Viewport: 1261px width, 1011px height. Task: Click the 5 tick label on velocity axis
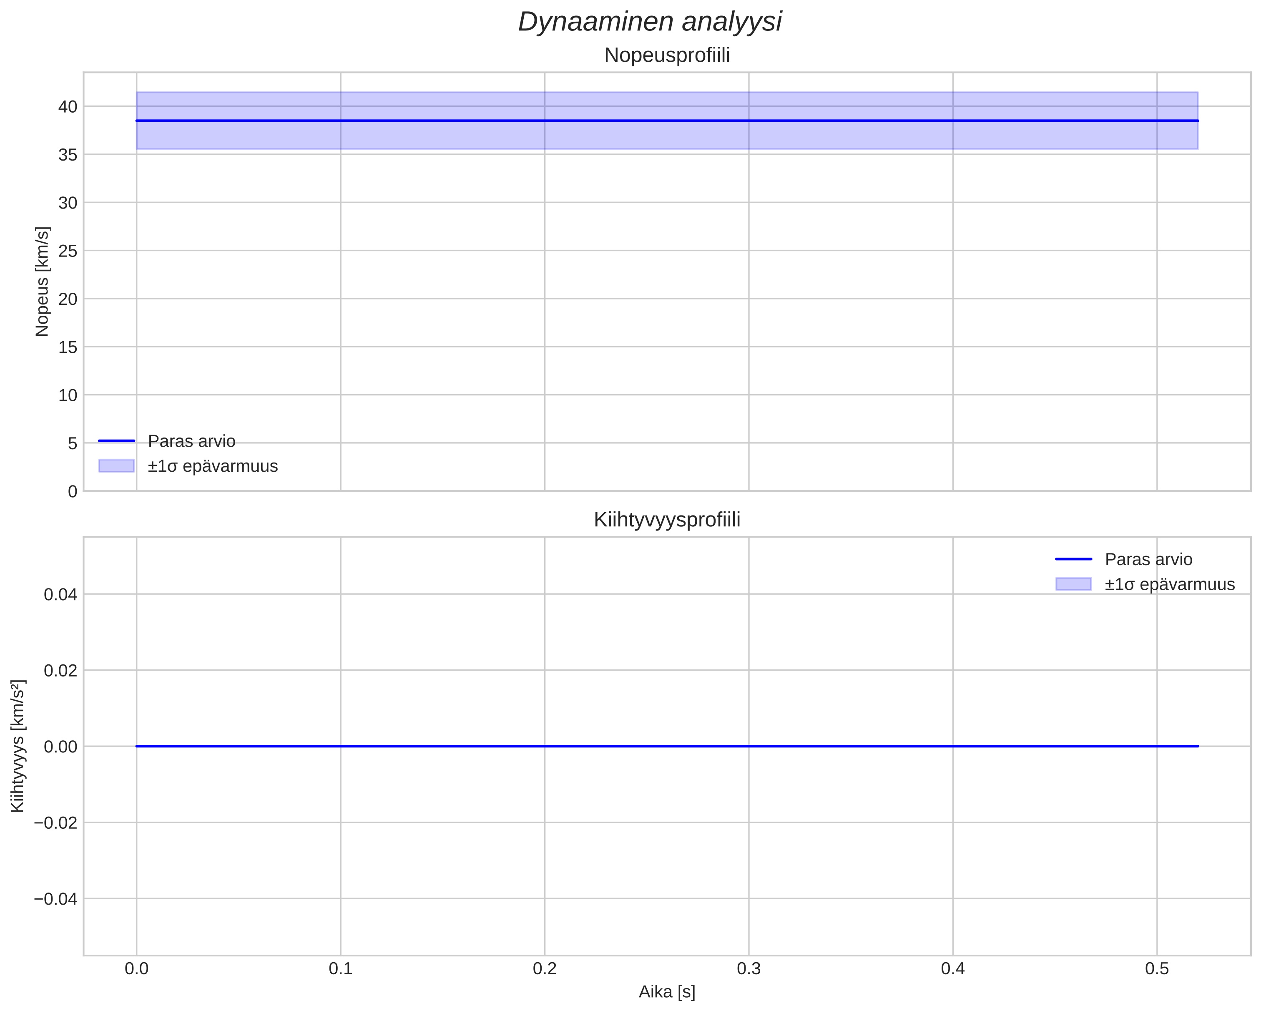click(x=73, y=443)
